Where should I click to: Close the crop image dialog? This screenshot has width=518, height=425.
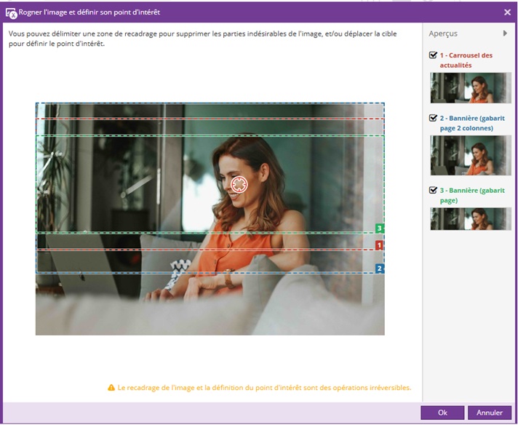[x=507, y=12]
